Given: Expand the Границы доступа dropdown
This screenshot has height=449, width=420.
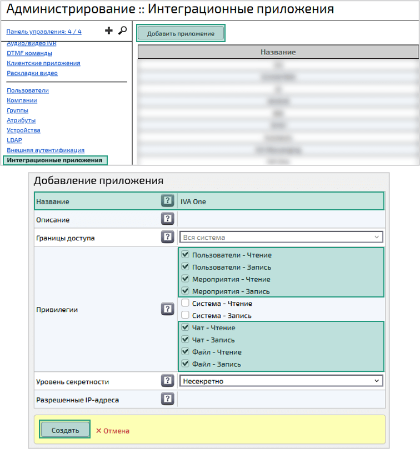Looking at the screenshot, I should [281, 238].
